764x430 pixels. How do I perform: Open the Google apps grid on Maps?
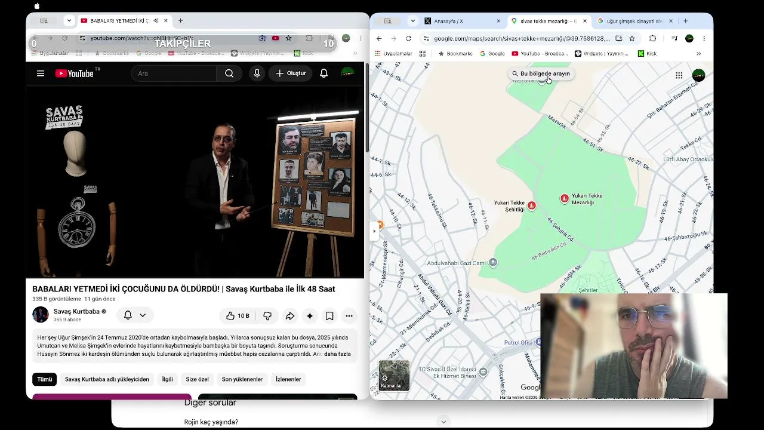pyautogui.click(x=679, y=75)
